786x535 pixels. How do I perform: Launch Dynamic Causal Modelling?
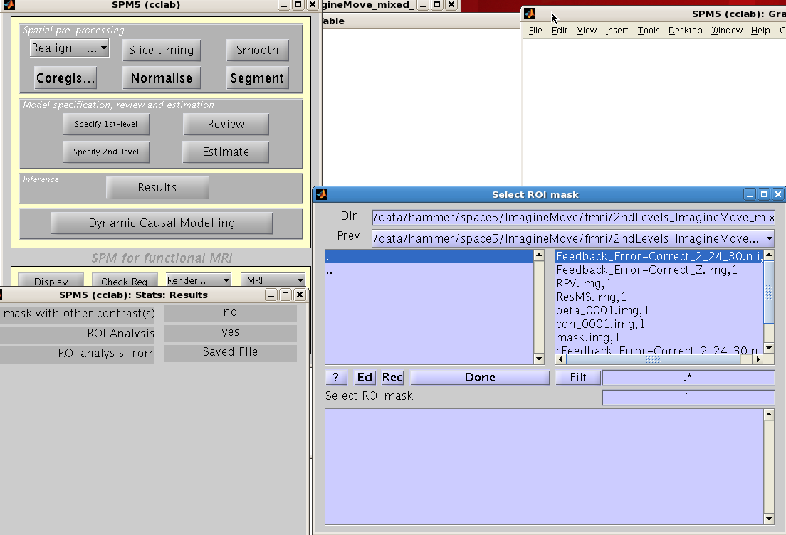point(162,223)
